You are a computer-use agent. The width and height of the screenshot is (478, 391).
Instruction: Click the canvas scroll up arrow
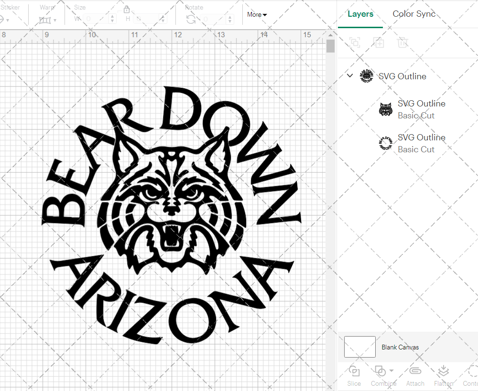330,35
